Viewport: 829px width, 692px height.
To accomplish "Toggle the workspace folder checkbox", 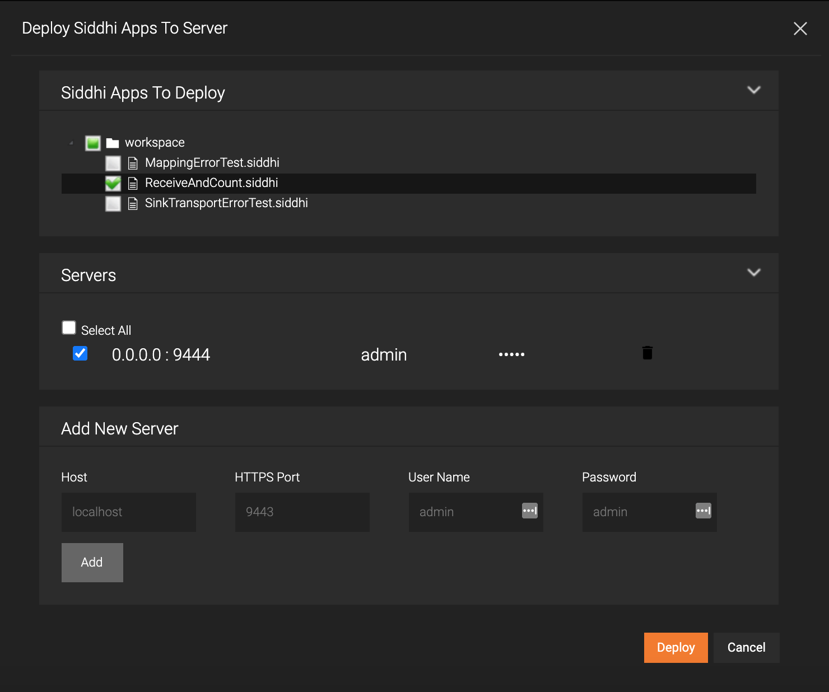I will [x=93, y=143].
